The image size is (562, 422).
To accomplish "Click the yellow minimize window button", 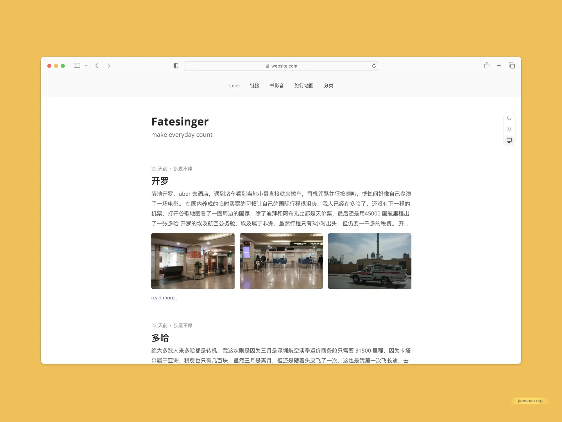I will (56, 66).
